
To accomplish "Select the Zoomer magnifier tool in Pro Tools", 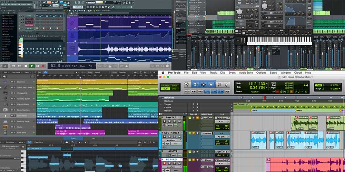I will pyautogui.click(x=187, y=84).
